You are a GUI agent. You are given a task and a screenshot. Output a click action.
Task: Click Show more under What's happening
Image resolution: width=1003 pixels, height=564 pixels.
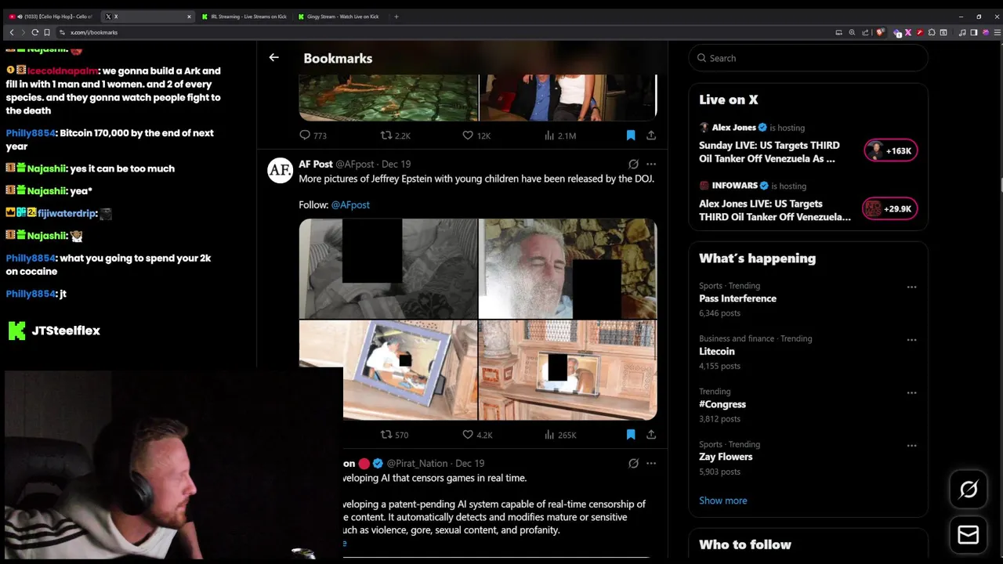point(722,500)
